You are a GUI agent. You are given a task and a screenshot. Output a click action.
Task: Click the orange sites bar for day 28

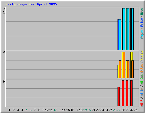pos(124,65)
